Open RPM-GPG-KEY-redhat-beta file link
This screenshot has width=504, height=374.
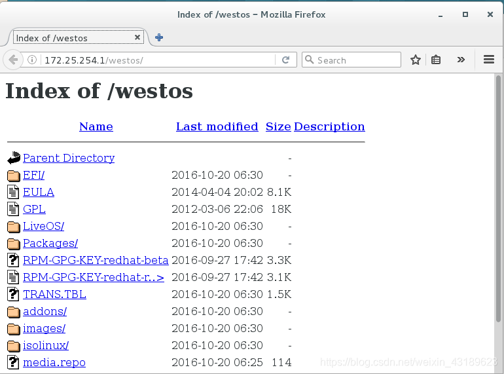[96, 260]
